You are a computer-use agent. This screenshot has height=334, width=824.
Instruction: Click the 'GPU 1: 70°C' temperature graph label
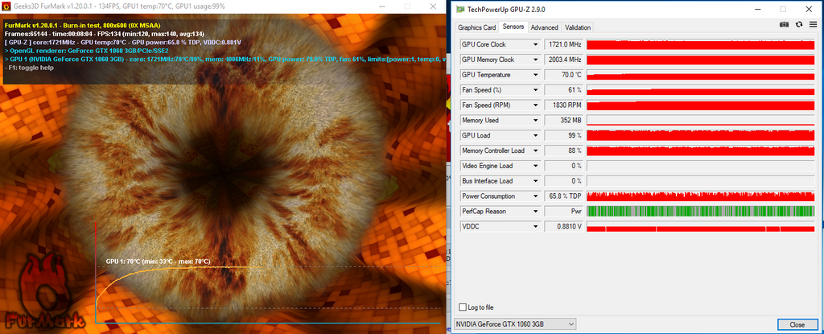coord(159,262)
